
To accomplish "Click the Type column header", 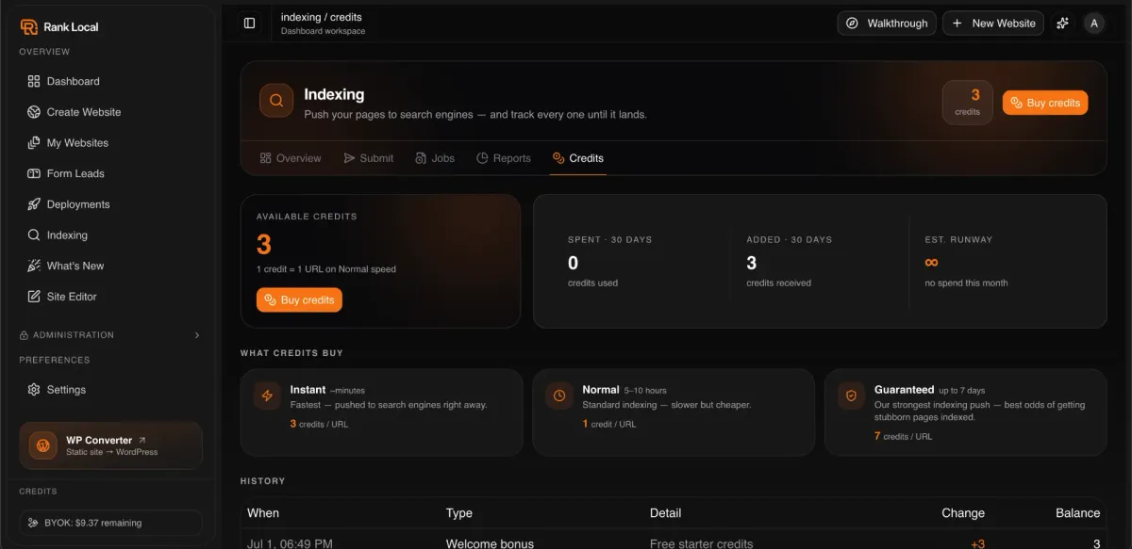I will coord(459,513).
